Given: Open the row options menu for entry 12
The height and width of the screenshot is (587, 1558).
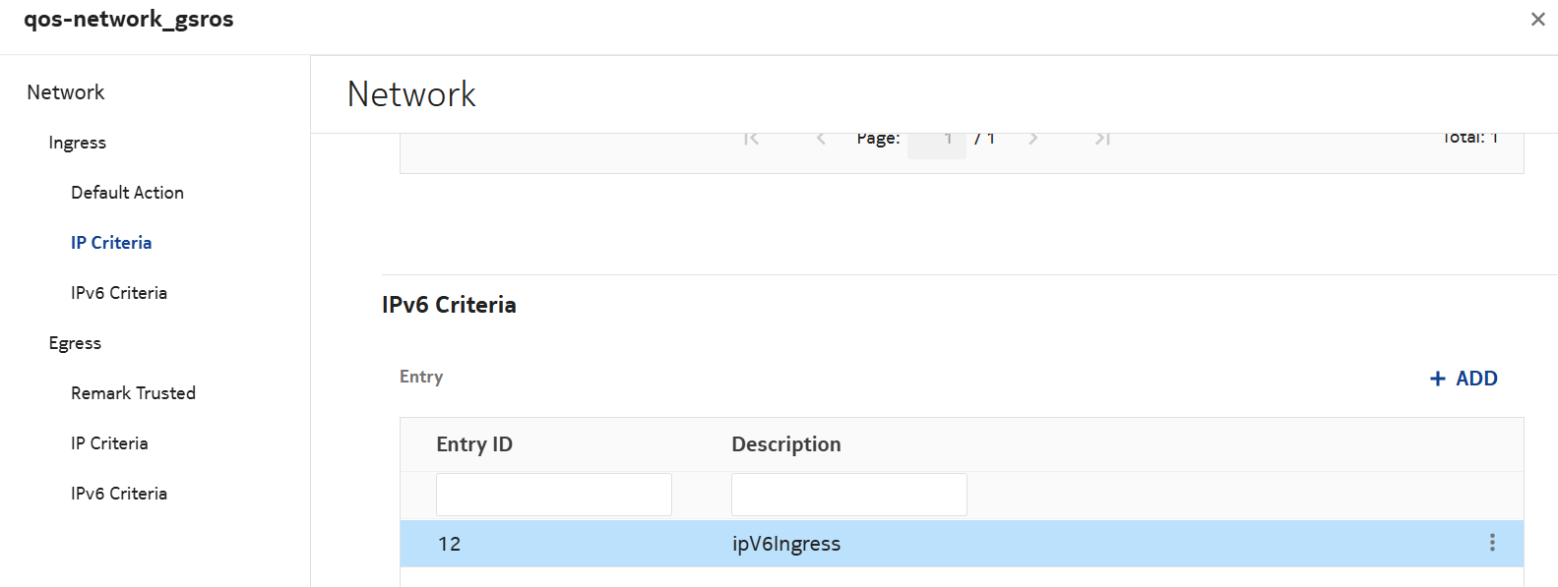Looking at the screenshot, I should tap(1492, 543).
